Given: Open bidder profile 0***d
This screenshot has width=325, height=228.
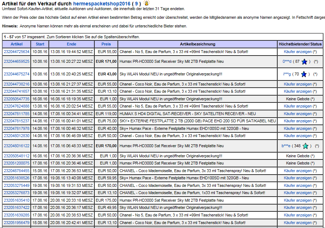Looking at the screenshot, I should pos(287,61).
